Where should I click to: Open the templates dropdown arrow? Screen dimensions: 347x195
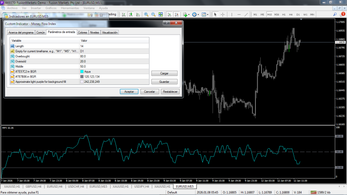click(x=208, y=15)
